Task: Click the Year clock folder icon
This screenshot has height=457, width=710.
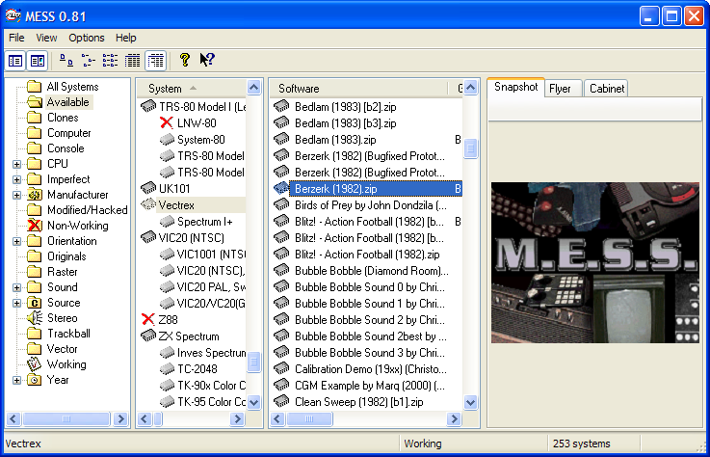Action: point(35,380)
